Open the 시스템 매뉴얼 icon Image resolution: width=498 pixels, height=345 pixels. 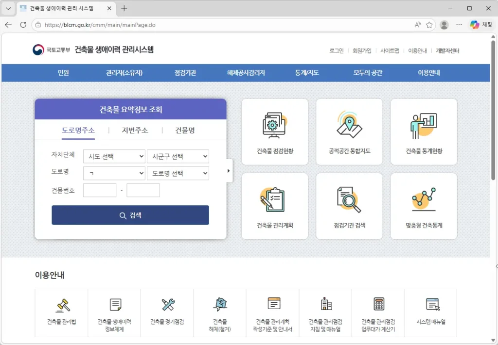432,305
